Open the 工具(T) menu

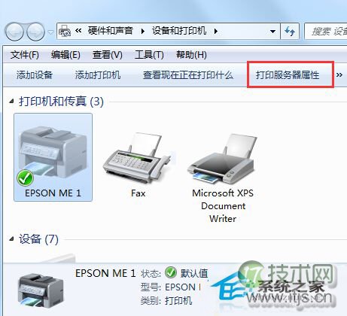pos(149,55)
